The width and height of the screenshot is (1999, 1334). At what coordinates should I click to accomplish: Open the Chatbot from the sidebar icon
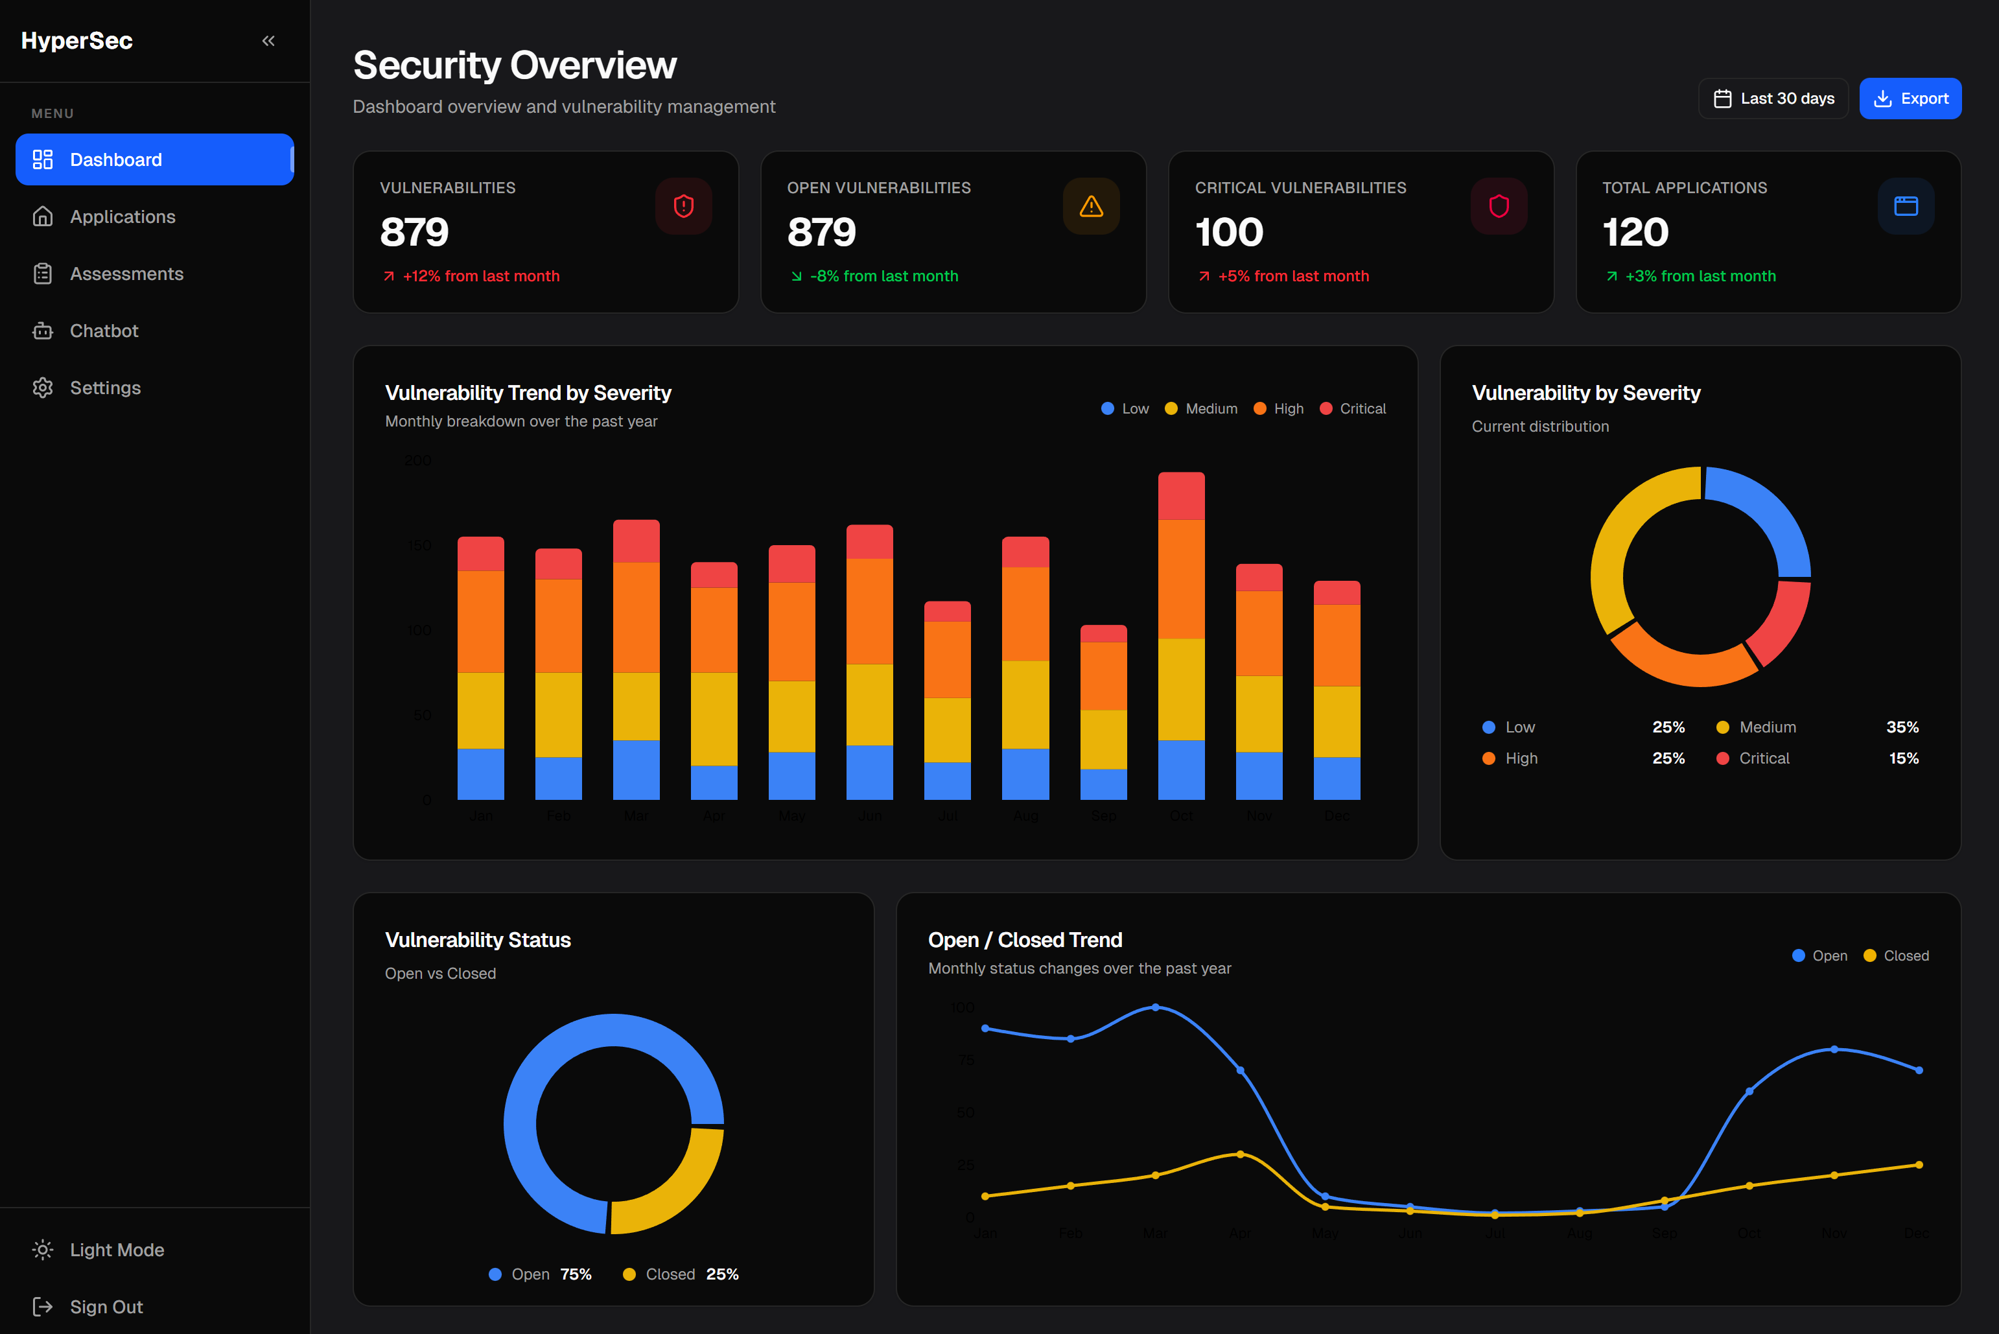tap(43, 330)
